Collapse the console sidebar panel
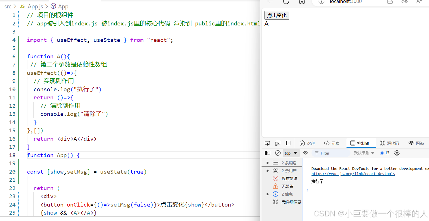The width and height of the screenshot is (429, 221). coord(267,153)
